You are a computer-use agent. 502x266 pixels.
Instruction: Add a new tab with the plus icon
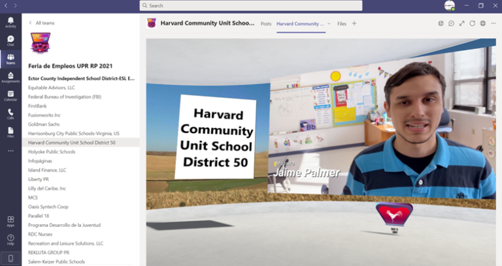coord(354,23)
